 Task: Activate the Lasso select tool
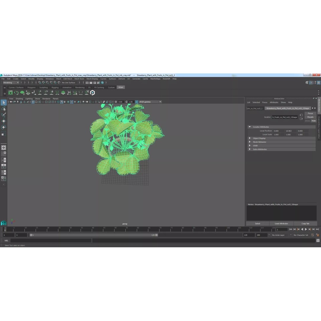[4, 109]
